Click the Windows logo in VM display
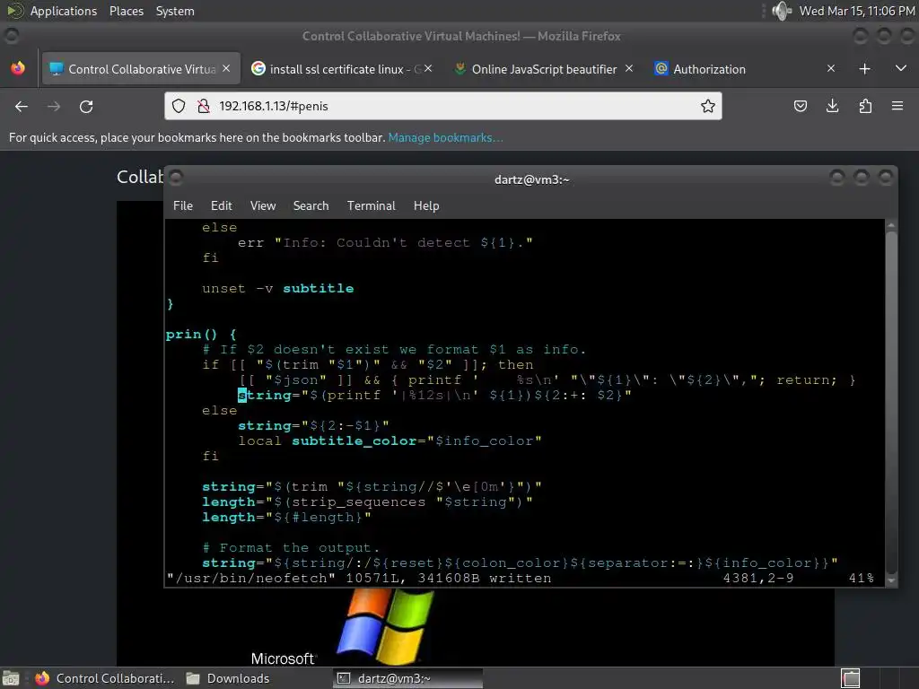Image resolution: width=919 pixels, height=689 pixels. (386, 627)
